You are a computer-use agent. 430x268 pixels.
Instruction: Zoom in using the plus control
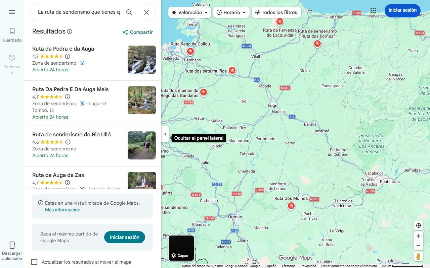point(418,236)
